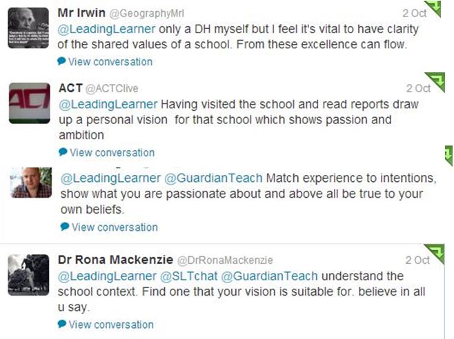Click speech bubble icon under ACT's tweet

tap(63, 152)
